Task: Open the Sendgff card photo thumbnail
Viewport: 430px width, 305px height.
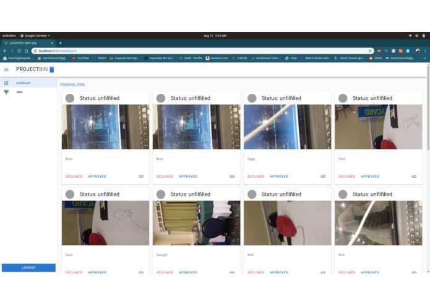Action: [196, 223]
